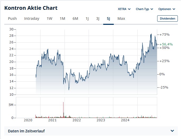This screenshot has width=181, height=139.
Task: Switch to the Push tab
Action: [12, 18]
